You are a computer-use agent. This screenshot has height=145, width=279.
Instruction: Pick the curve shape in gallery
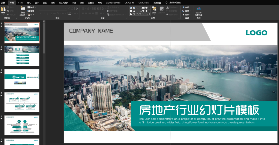pos(140,14)
